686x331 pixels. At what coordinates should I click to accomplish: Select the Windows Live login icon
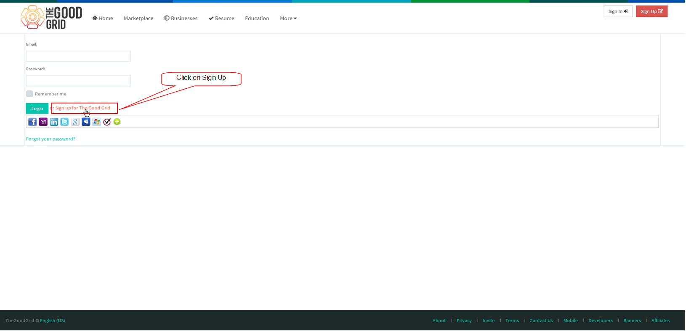[x=97, y=122]
